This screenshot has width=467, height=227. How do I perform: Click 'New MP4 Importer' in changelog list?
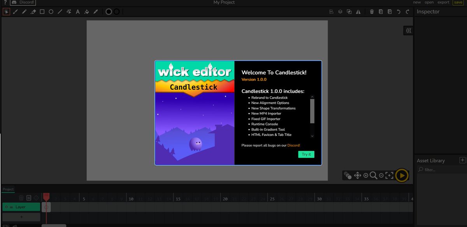(x=266, y=114)
